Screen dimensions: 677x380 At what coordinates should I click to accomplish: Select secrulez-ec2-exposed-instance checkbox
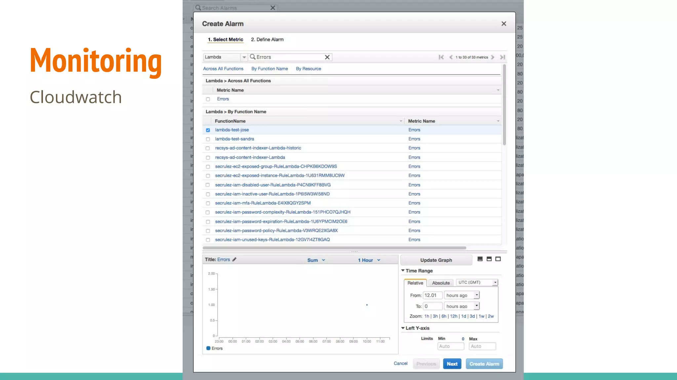tap(208, 176)
